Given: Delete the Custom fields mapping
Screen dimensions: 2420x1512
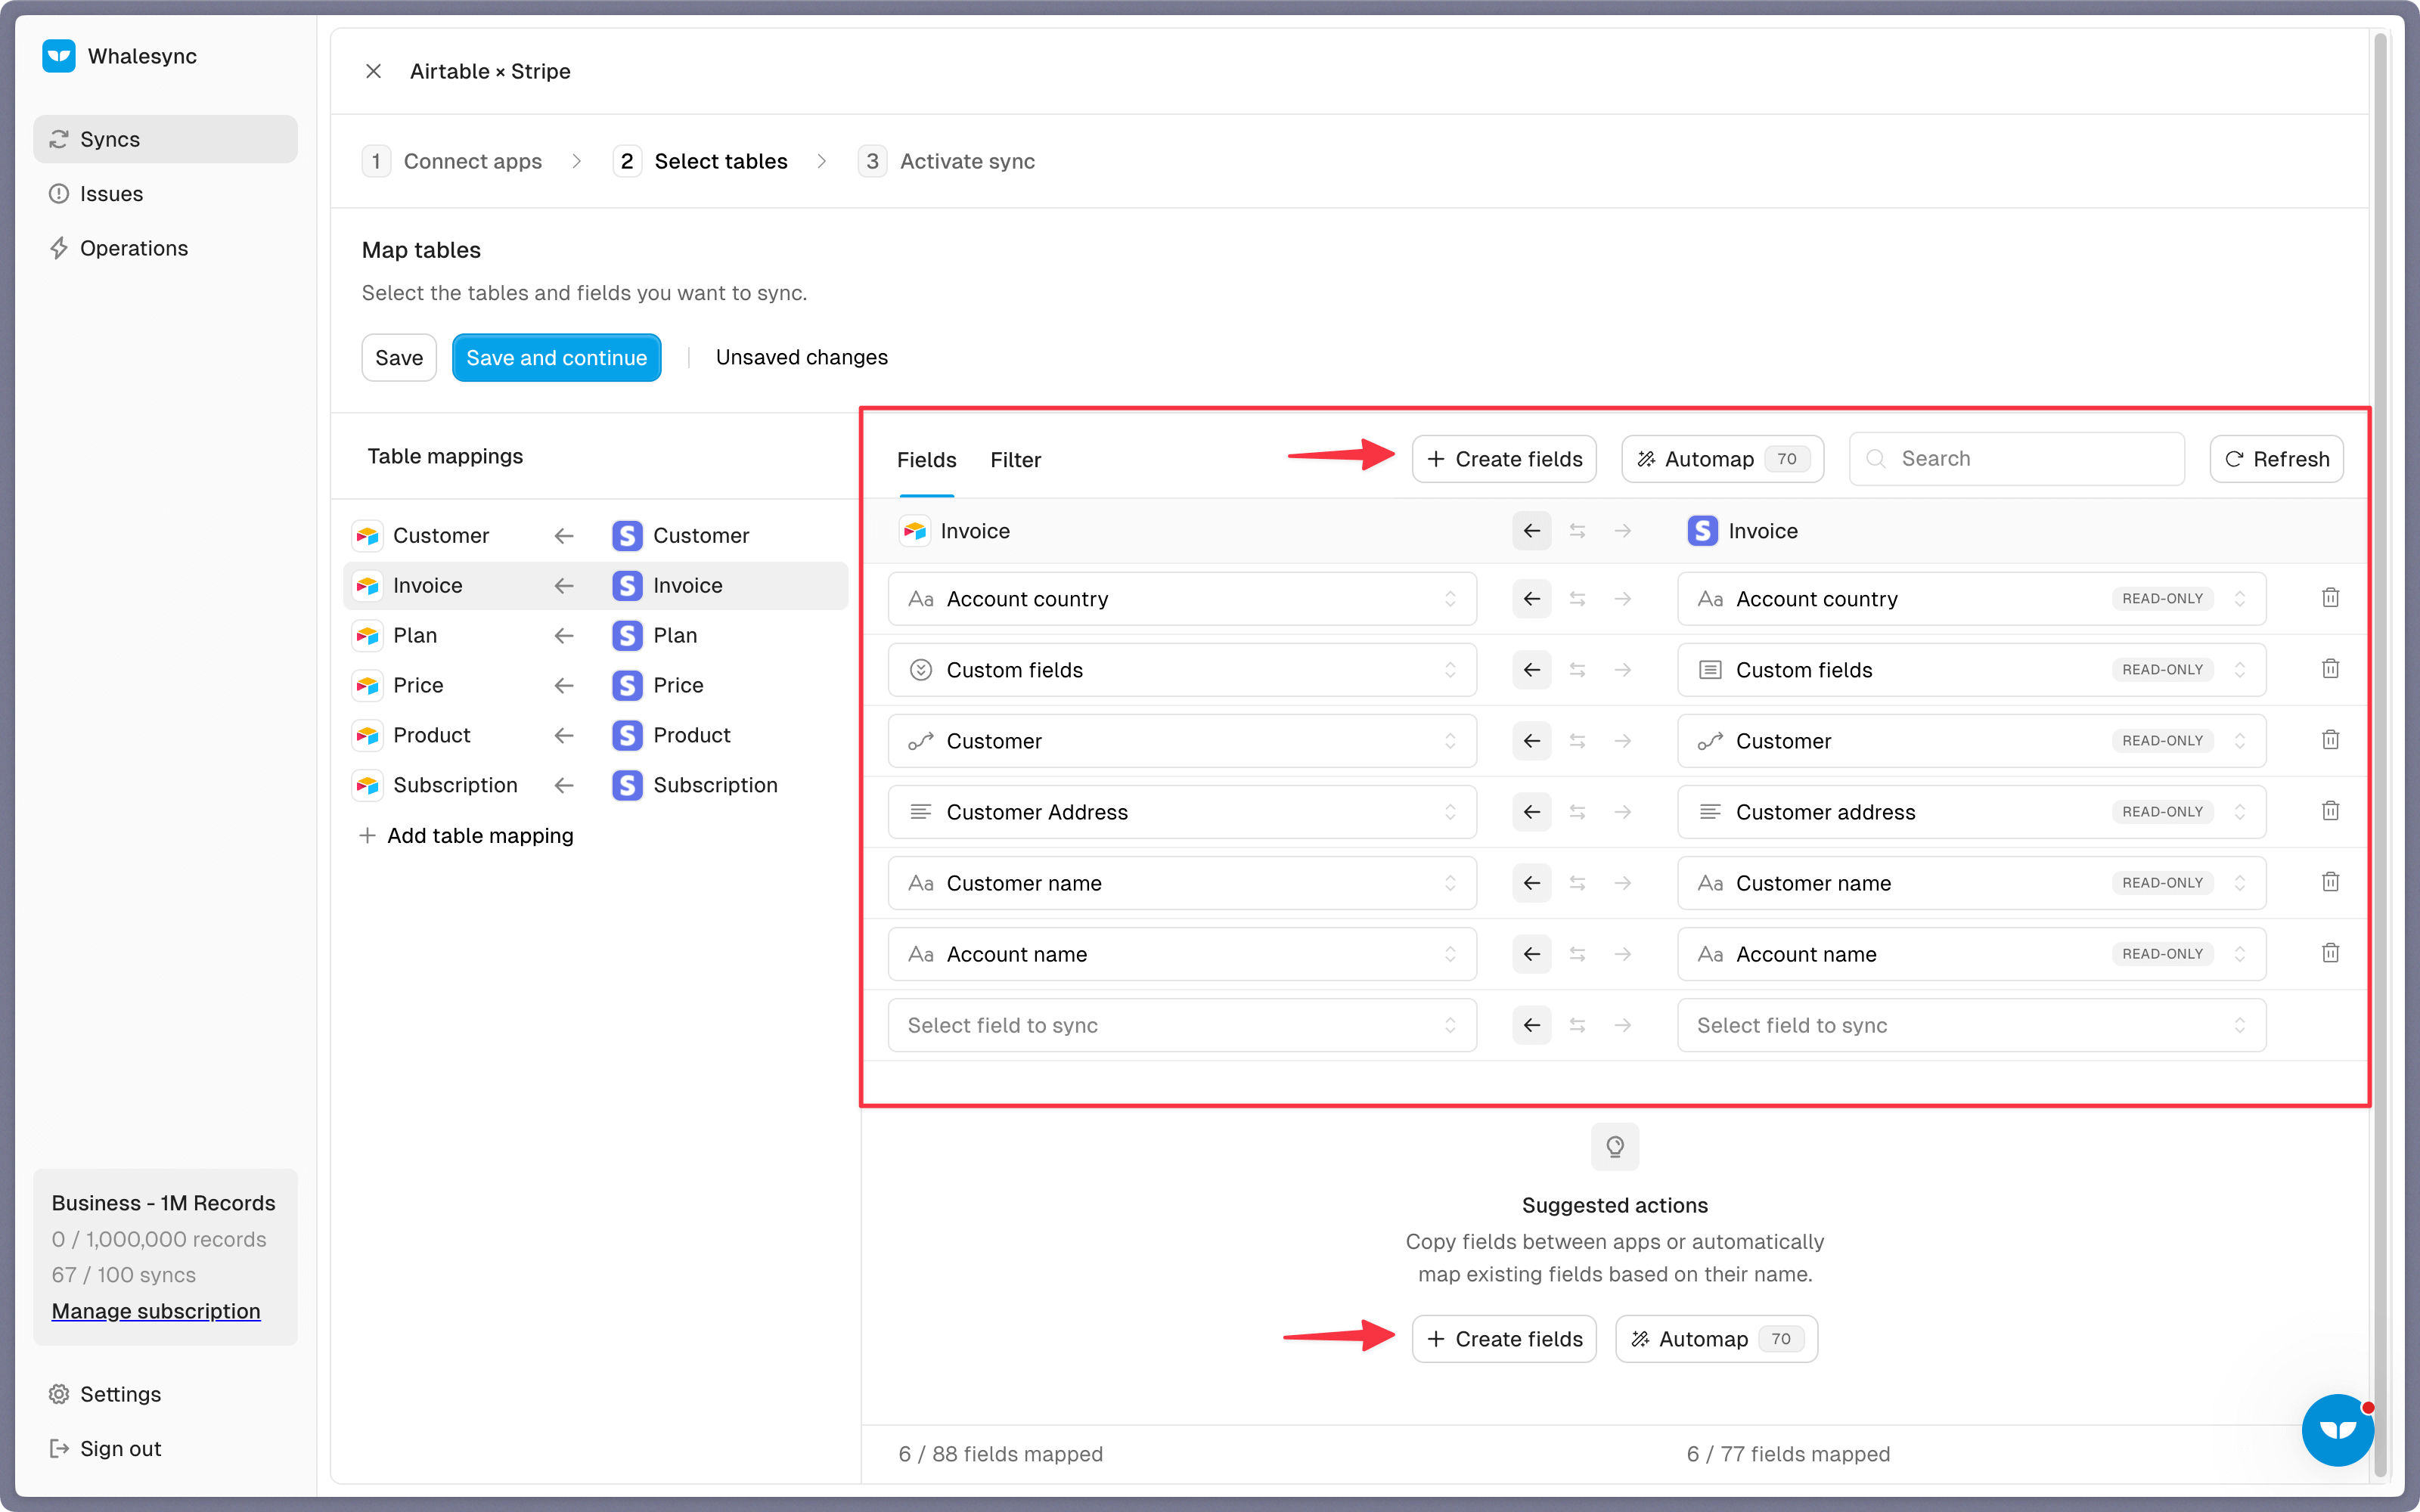Looking at the screenshot, I should (x=2330, y=669).
